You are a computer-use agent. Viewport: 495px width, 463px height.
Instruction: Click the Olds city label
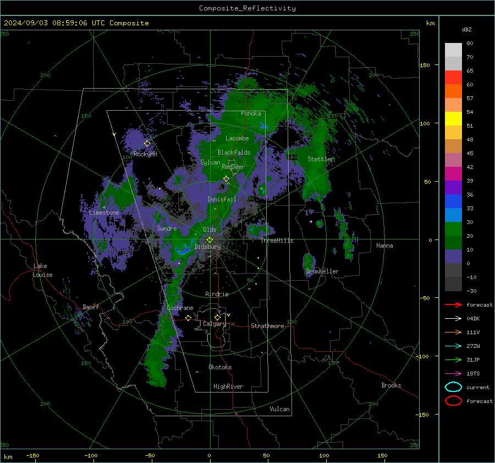[210, 230]
